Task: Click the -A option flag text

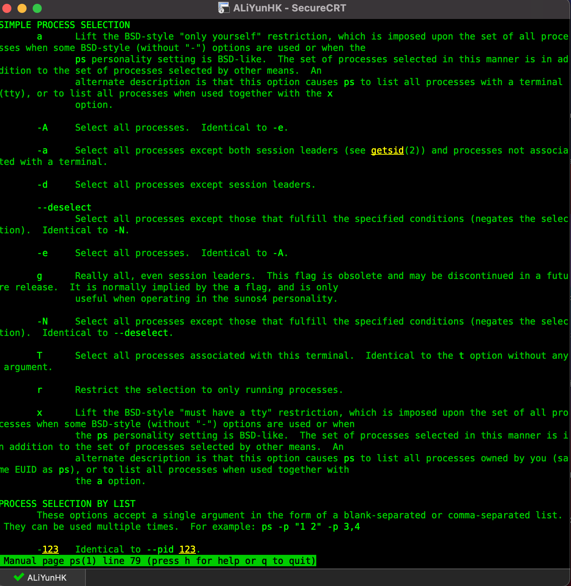Action: (43, 128)
